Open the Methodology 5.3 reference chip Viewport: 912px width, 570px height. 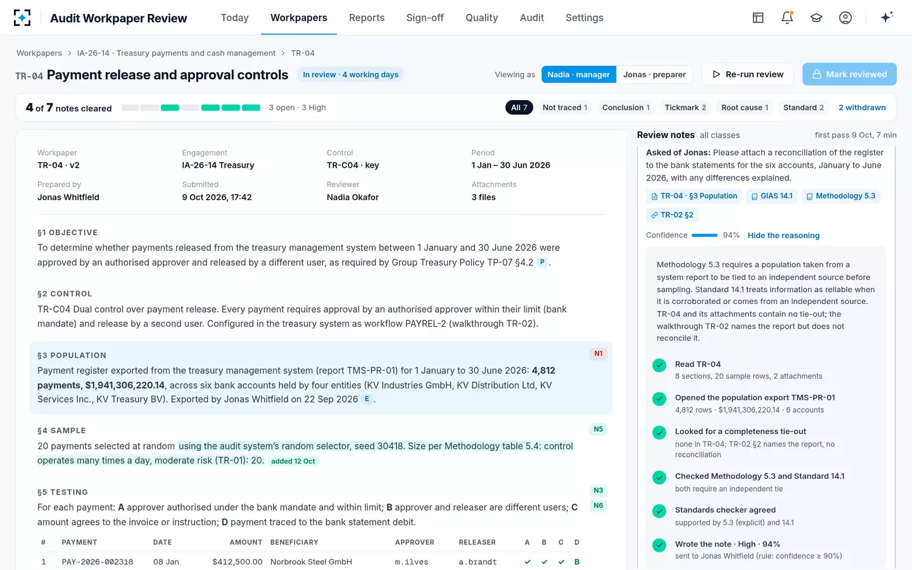coord(840,196)
